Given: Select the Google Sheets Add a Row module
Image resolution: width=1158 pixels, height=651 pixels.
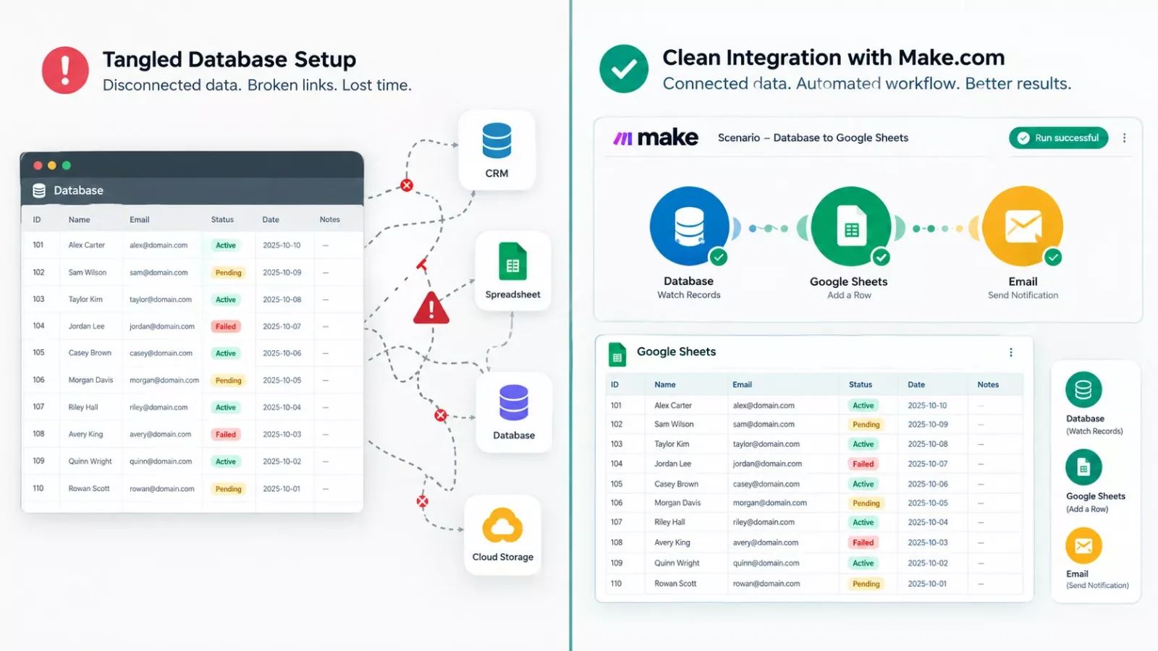Looking at the screenshot, I should [x=850, y=226].
